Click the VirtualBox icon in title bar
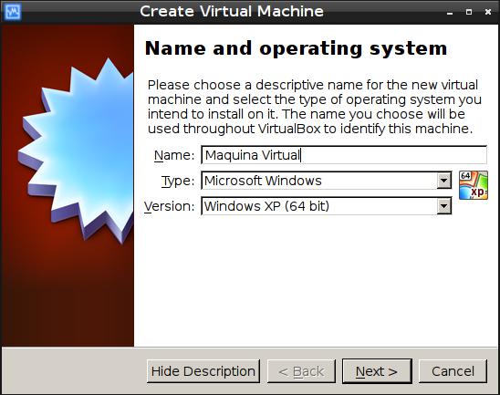500x395 pixels. coord(13,12)
